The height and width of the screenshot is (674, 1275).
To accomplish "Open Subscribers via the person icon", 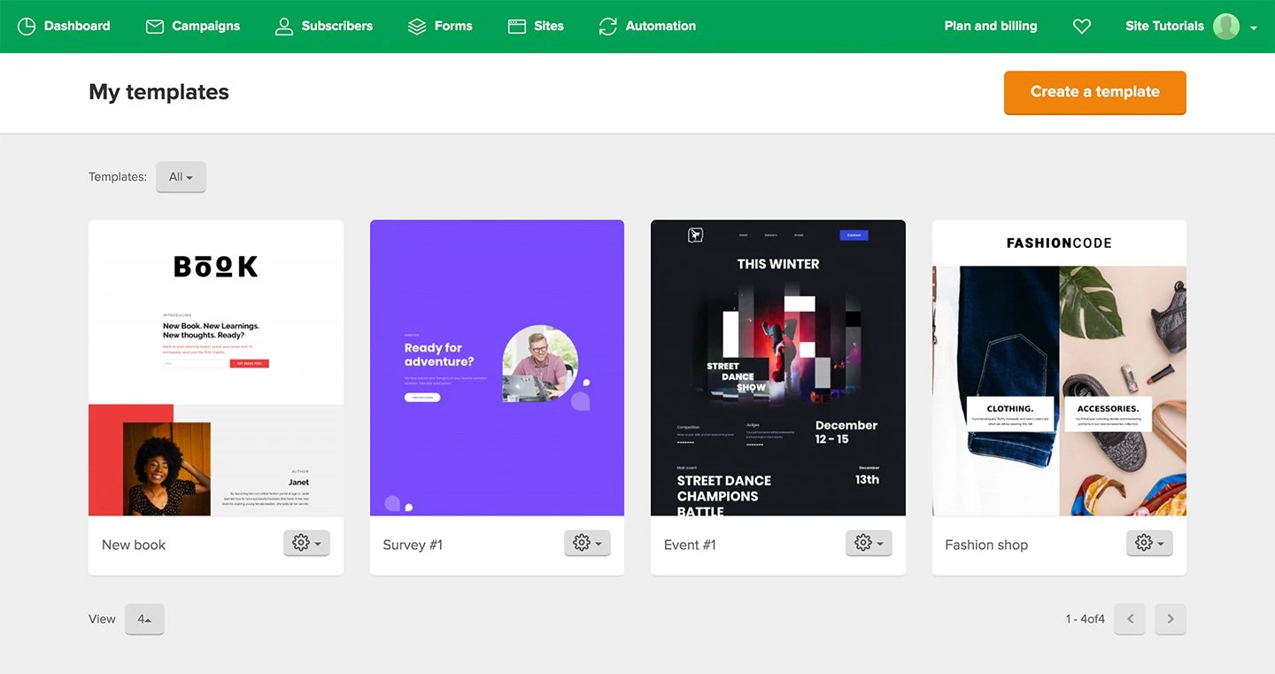I will tap(283, 27).
